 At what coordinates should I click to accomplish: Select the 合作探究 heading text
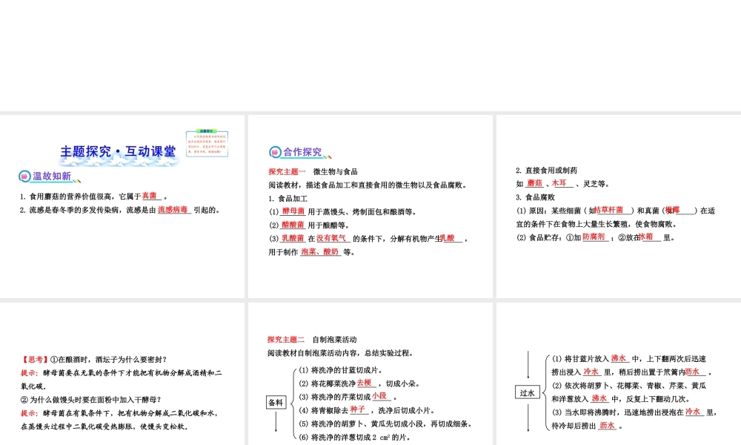coord(302,152)
